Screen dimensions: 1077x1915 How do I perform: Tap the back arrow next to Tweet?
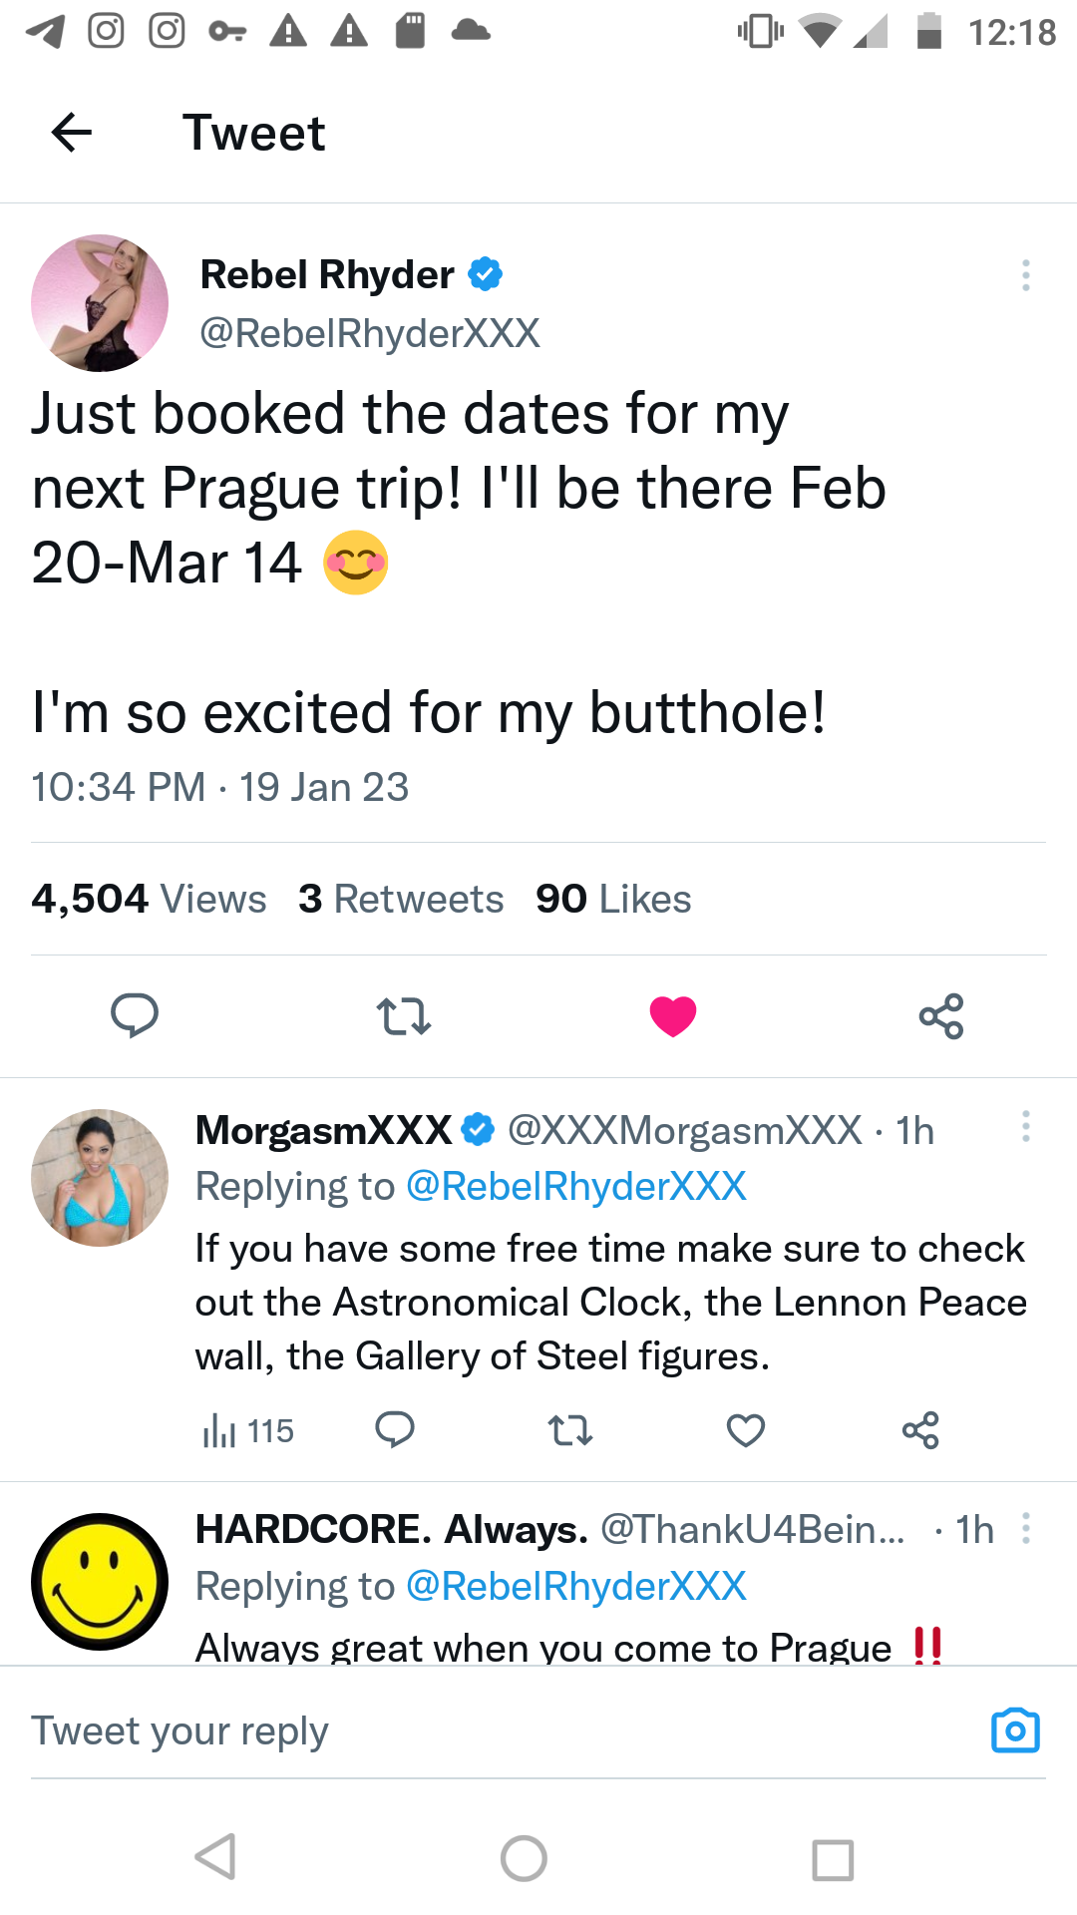coord(72,133)
